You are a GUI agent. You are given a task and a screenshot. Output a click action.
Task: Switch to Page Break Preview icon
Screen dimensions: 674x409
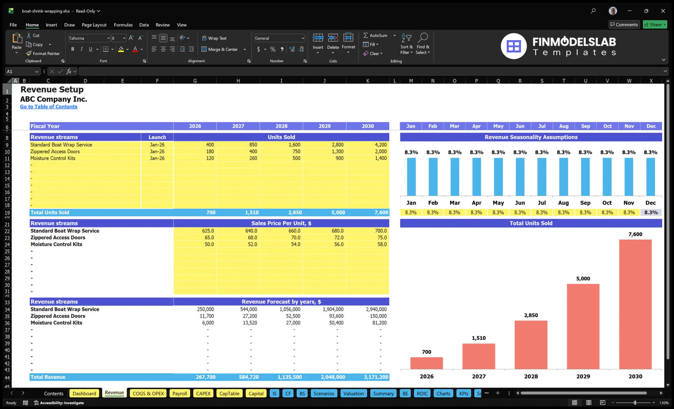point(602,403)
